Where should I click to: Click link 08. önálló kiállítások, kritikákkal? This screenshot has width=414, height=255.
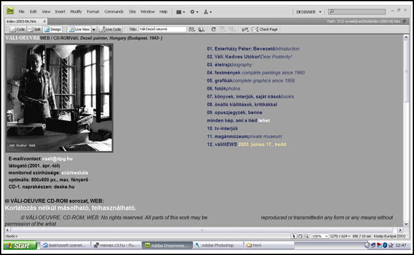(242, 105)
